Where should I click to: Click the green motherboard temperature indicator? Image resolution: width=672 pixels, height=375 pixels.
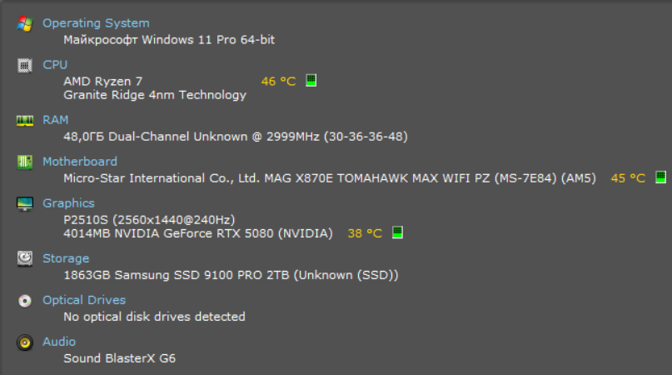[660, 177]
